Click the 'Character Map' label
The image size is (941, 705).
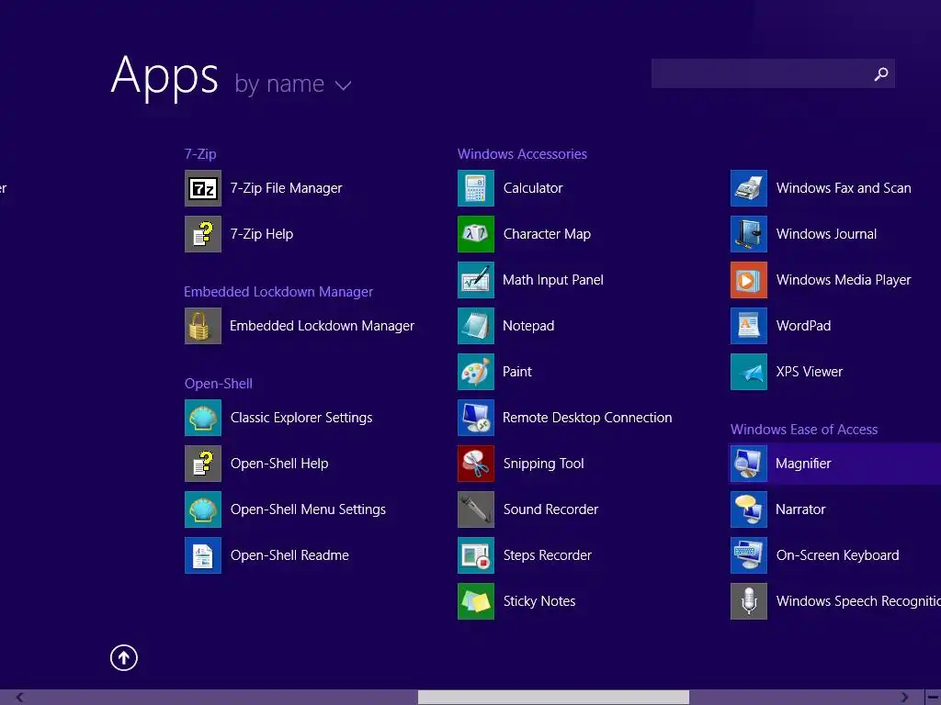[547, 234]
